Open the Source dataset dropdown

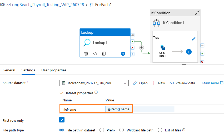(x=94, y=83)
